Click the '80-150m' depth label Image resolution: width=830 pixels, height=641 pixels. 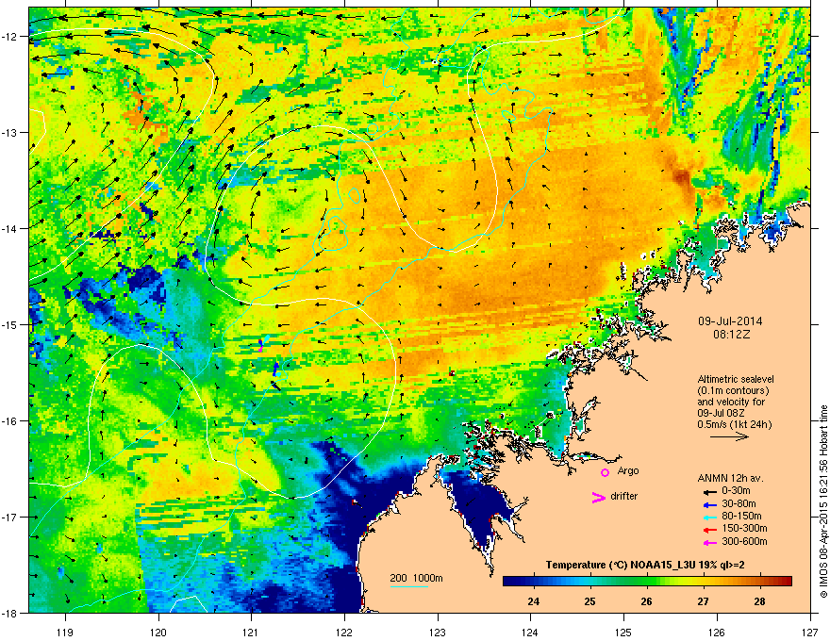(x=741, y=516)
